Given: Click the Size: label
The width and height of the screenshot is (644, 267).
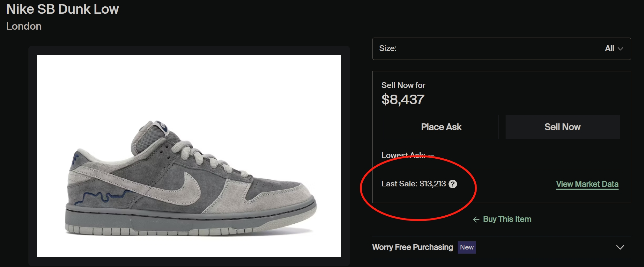Looking at the screenshot, I should (x=388, y=48).
